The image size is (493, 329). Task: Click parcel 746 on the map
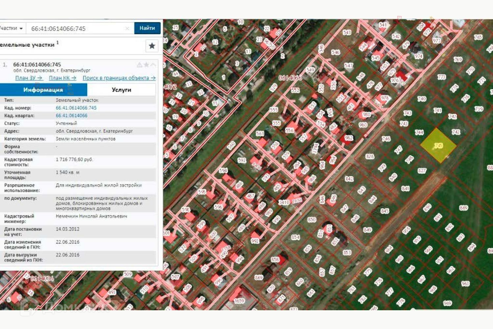[x=386, y=139]
